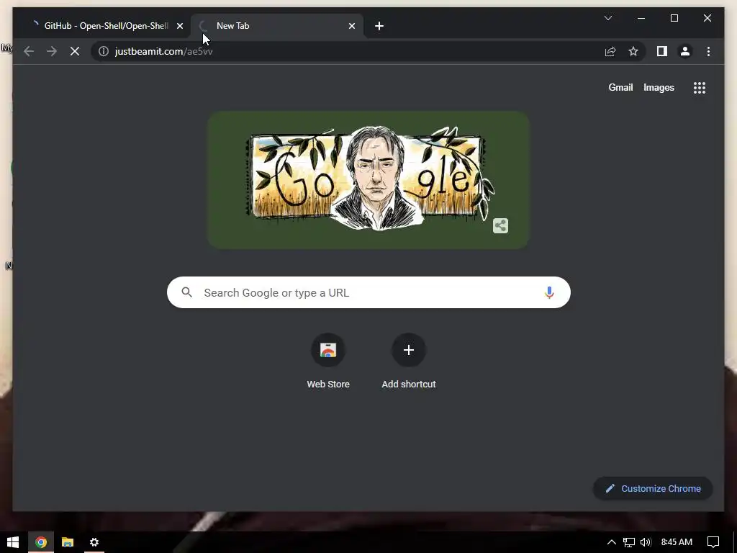Close the GitHub Open-Shell tab

pyautogui.click(x=179, y=26)
